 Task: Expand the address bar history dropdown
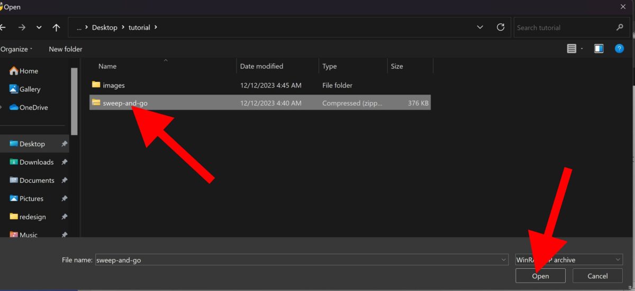(x=480, y=27)
